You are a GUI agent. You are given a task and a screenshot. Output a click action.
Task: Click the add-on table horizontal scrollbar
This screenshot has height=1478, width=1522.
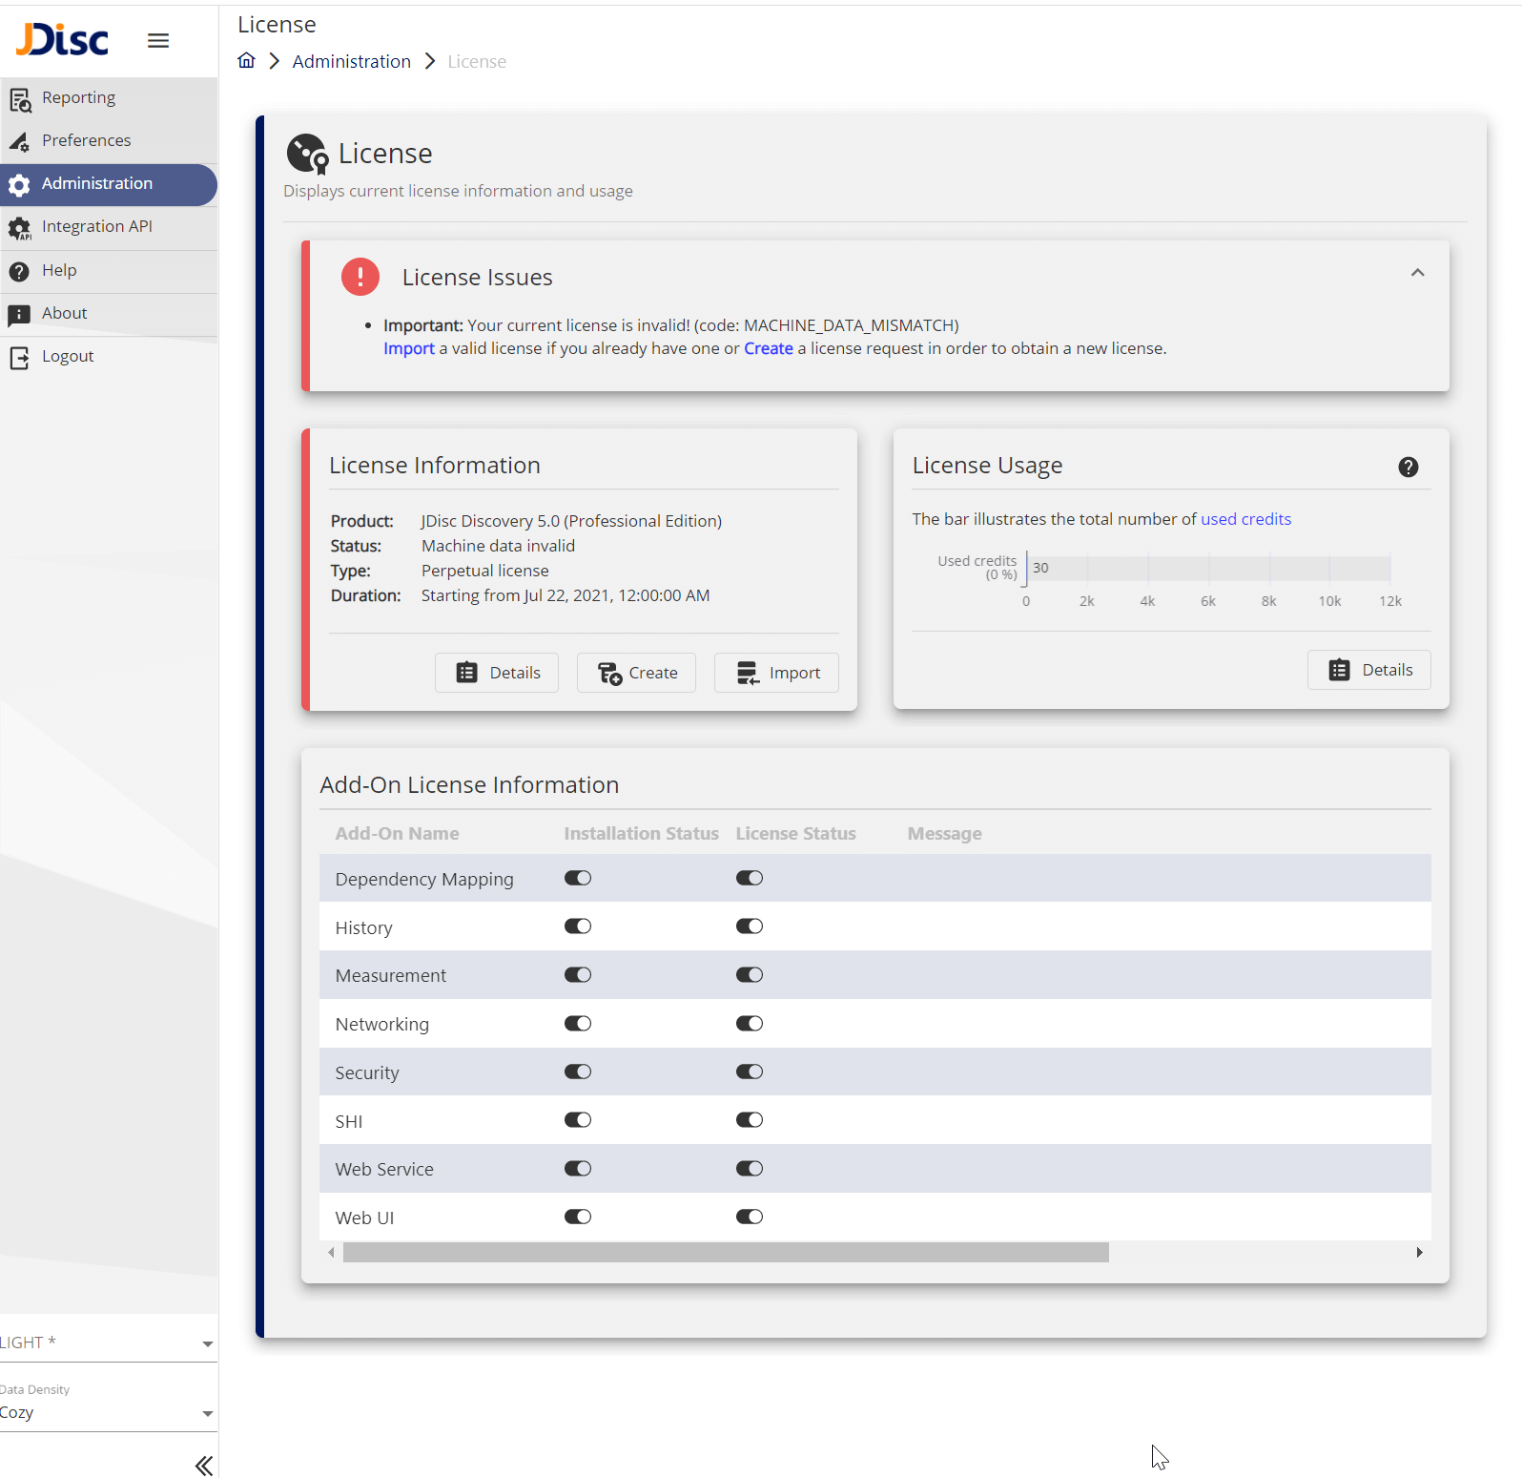coord(726,1253)
